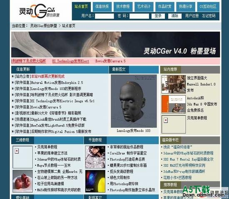229x199 pixels.
Task: Open the 艺术设计 navigation tab
Action: [x=144, y=7]
